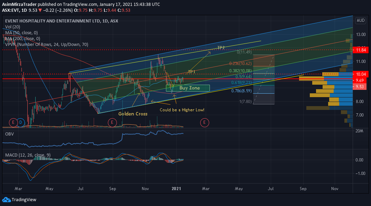This screenshot has width=371, height=206.
Task: Click the Buy Zone box
Action: [x=188, y=88]
